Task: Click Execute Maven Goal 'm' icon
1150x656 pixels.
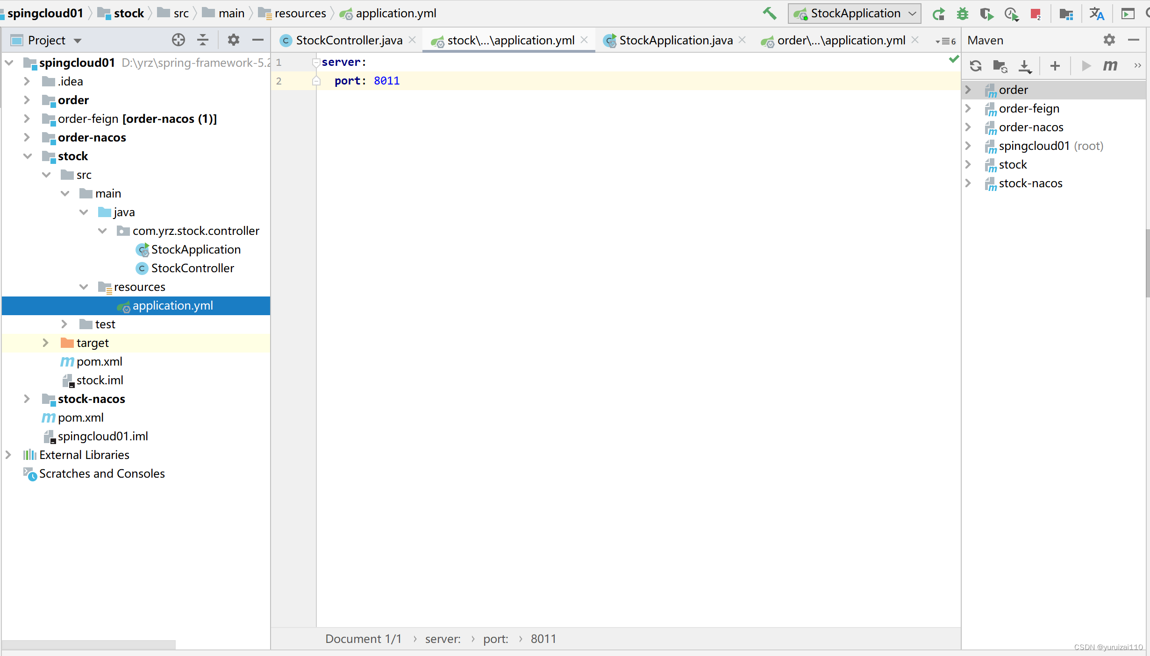Action: (x=1110, y=66)
